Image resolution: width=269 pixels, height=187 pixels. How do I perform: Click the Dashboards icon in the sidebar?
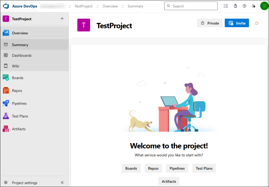pos(6,55)
